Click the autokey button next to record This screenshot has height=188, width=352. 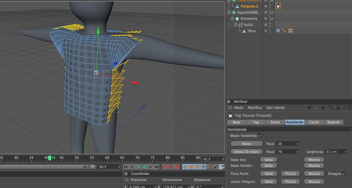click(171, 167)
